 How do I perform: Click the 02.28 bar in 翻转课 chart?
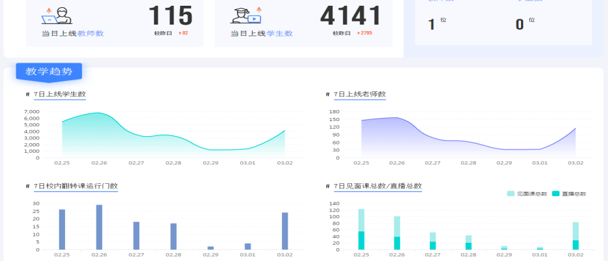click(173, 236)
